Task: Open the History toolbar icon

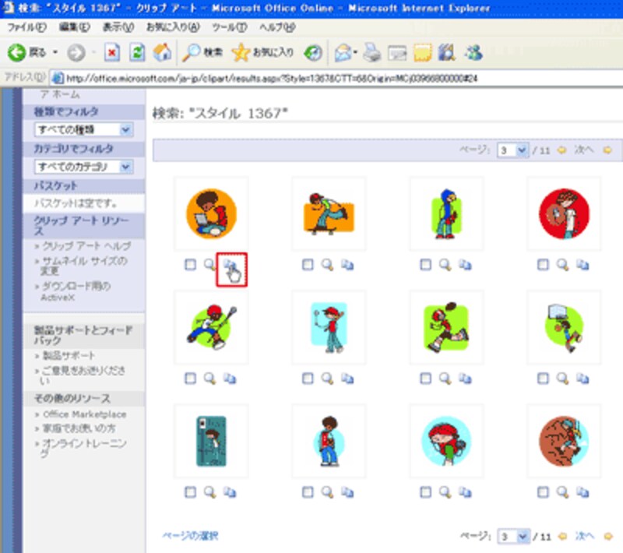Action: [313, 53]
